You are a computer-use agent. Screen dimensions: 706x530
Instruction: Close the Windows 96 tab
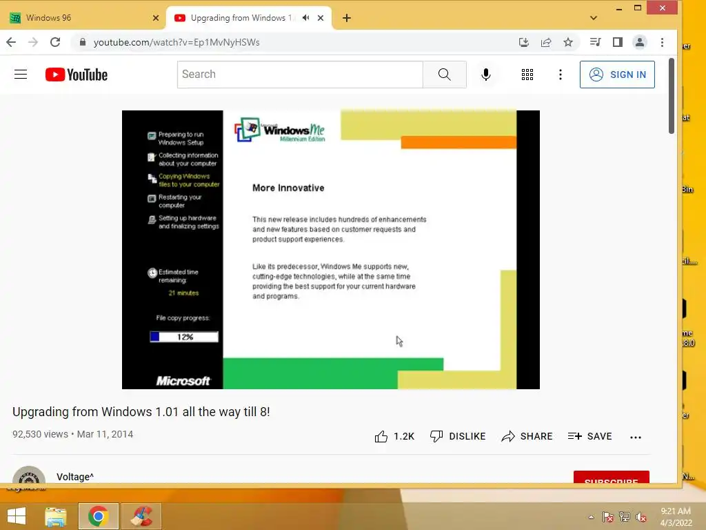tap(156, 18)
